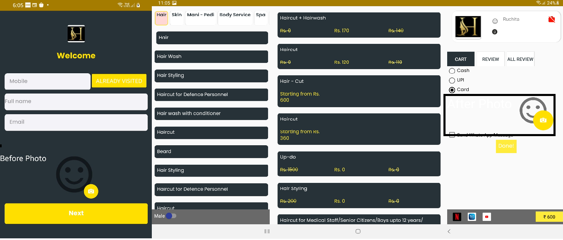This screenshot has height=240, width=563.
Task: Open the YouTube app icon
Action: pos(487,216)
